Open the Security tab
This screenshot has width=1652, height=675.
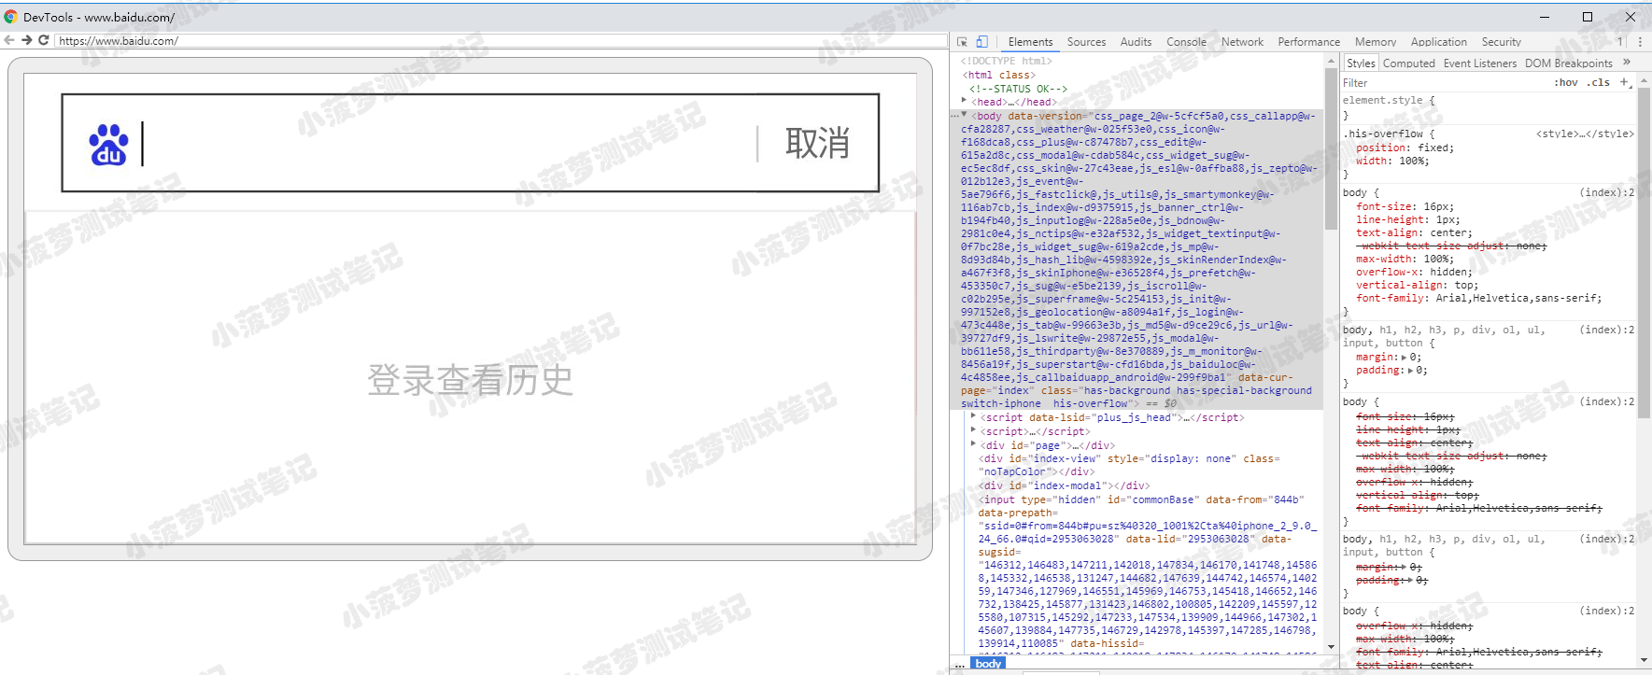pos(1501,42)
